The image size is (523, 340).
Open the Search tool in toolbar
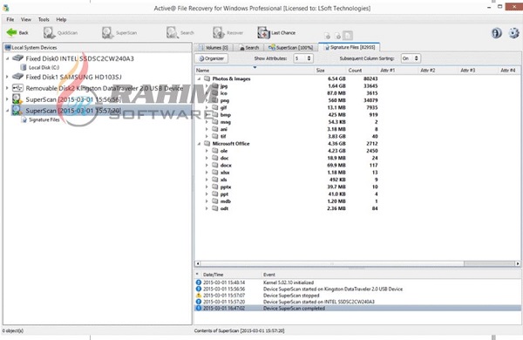pyautogui.click(x=180, y=33)
